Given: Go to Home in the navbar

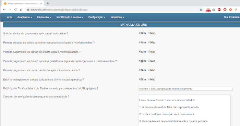Looking at the screenshot, I should 9,17.
